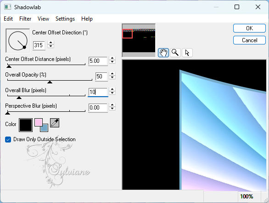Decrease Overall Opacity with down arrow
Viewport: 269px width, 203px height.
pos(112,77)
